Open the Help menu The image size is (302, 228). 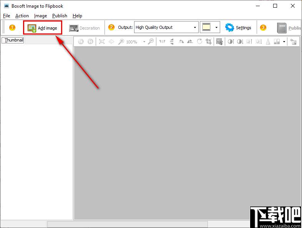click(77, 16)
